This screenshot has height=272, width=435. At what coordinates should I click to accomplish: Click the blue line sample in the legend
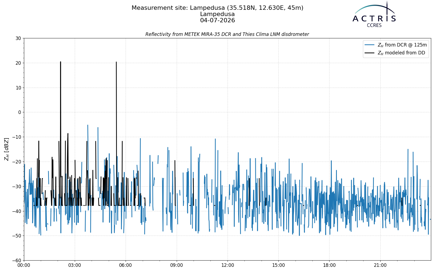tap(370, 45)
